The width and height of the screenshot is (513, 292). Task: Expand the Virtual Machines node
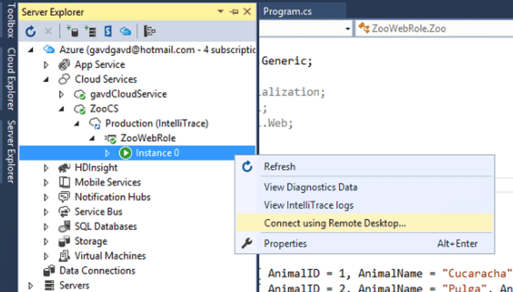[x=46, y=256]
